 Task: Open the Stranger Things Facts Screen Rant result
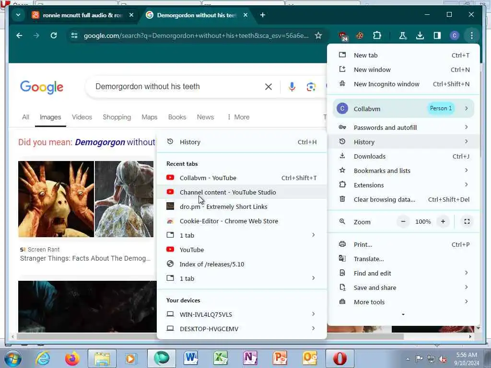[x=85, y=258]
